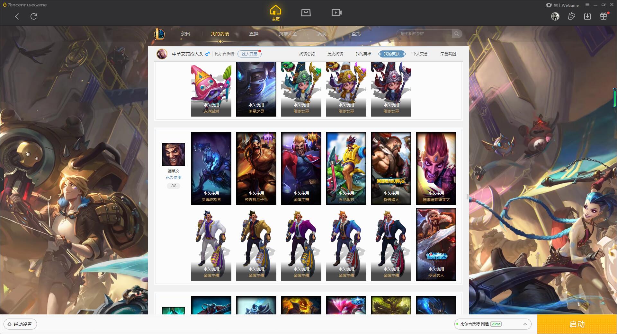Click the server dropdown chevron arrow
The image size is (617, 334).
(x=525, y=324)
